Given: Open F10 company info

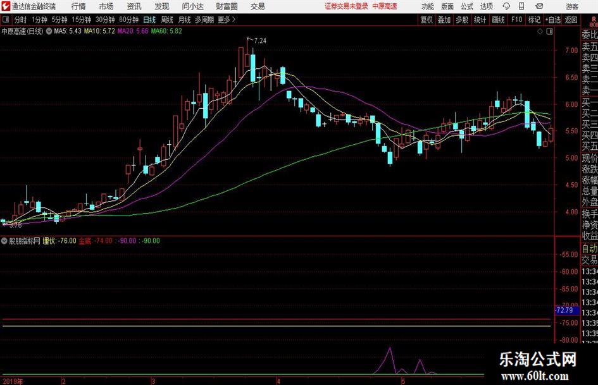Looking at the screenshot, I should click(x=516, y=20).
